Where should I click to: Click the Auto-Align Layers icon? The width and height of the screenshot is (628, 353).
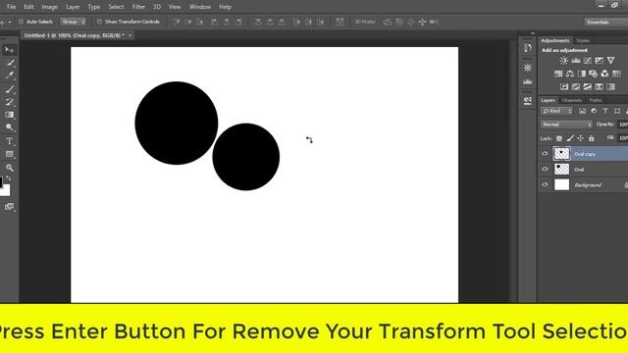(x=340, y=22)
